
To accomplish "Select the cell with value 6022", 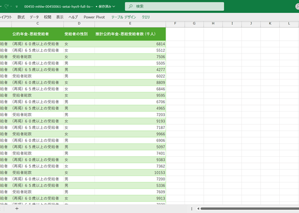I will (130, 76).
